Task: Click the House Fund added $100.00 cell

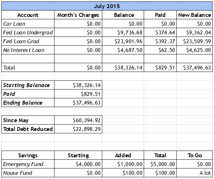Action: tap(123, 173)
